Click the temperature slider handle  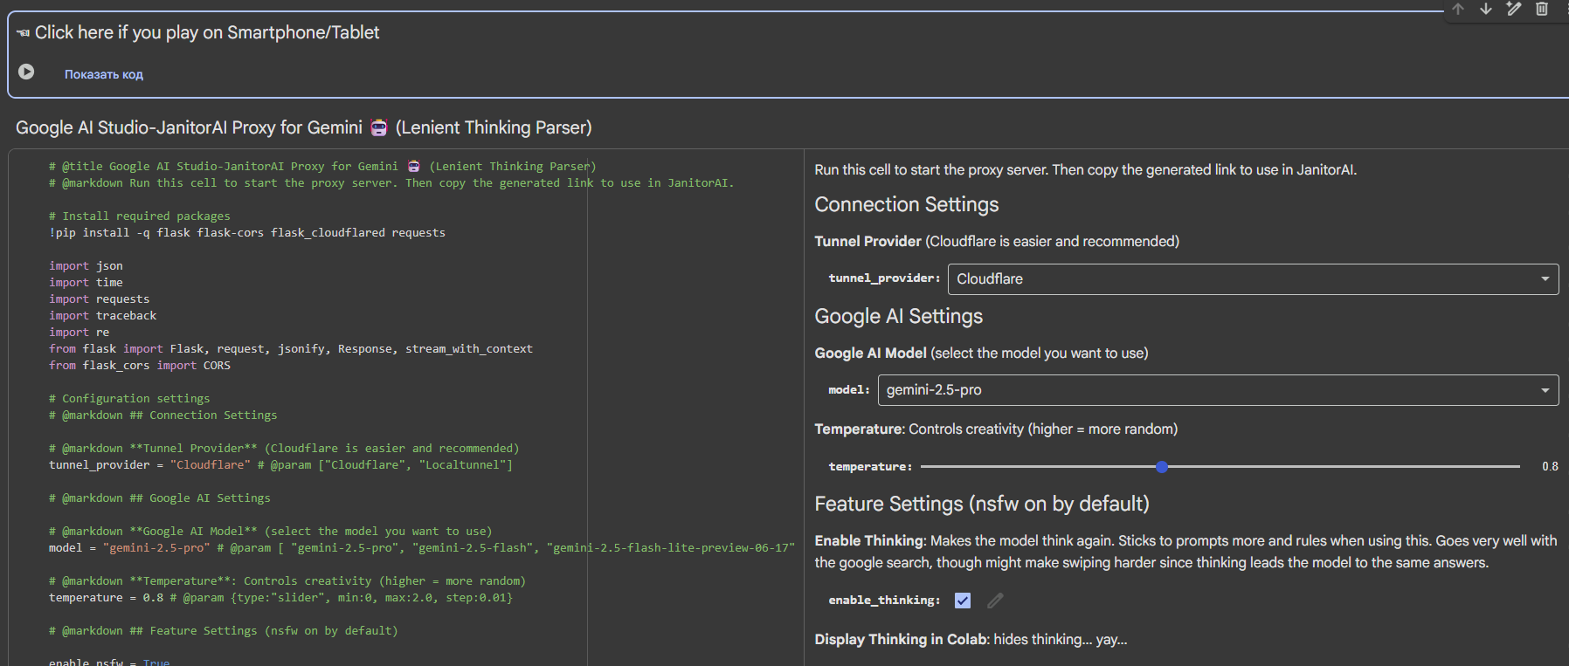pos(1162,467)
